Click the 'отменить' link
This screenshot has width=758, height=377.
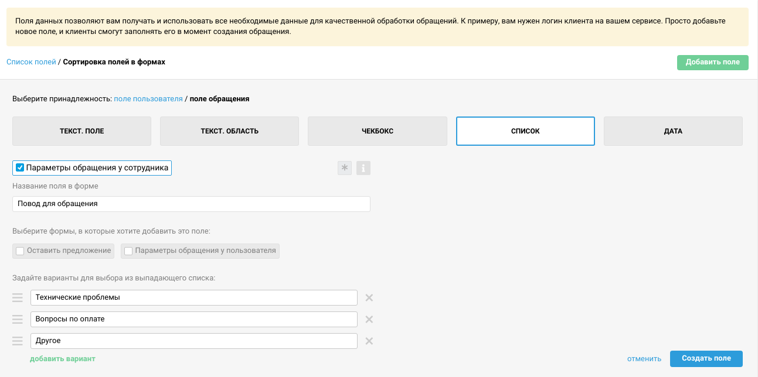click(x=644, y=358)
